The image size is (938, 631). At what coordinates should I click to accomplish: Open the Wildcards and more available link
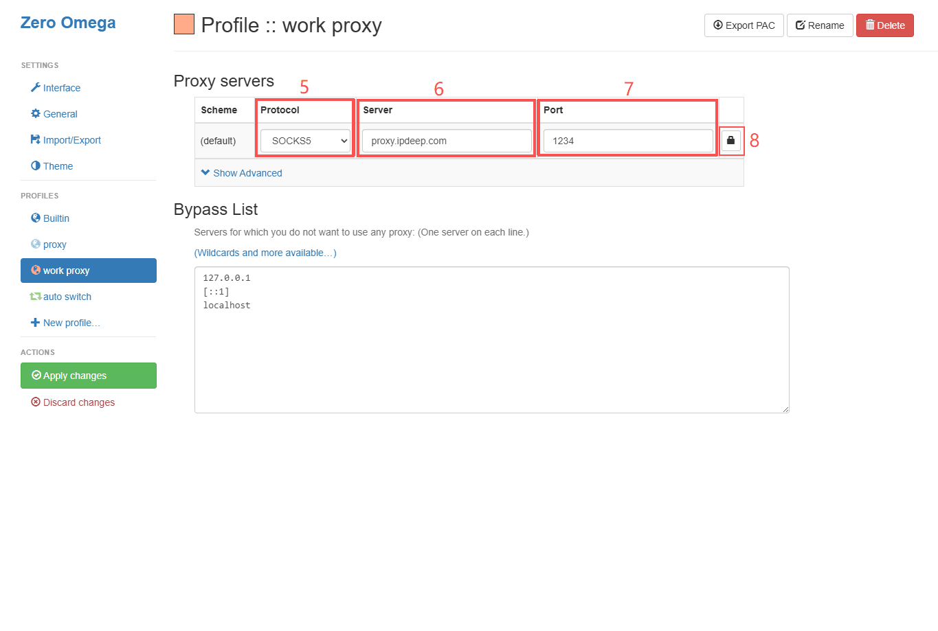tap(265, 253)
